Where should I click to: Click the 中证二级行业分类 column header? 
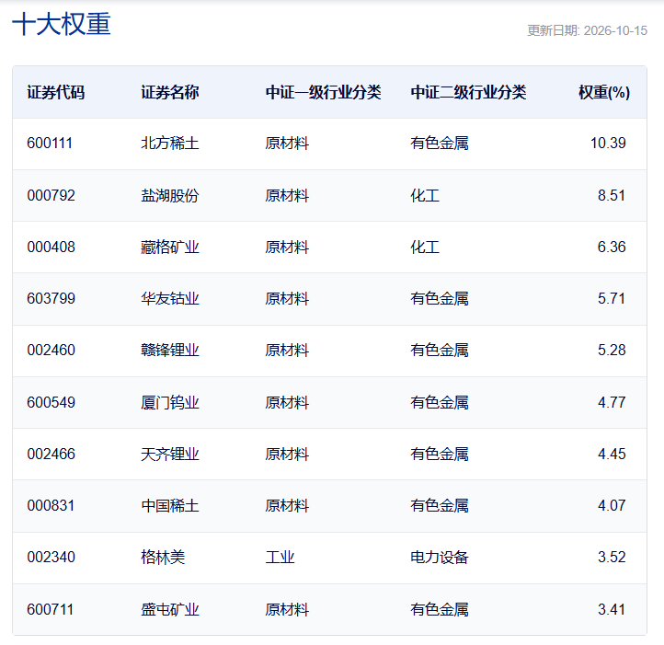tap(468, 92)
